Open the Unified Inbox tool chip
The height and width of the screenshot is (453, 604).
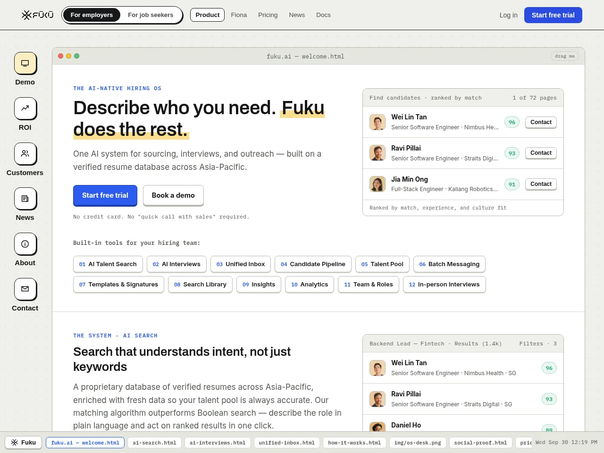tap(241, 264)
